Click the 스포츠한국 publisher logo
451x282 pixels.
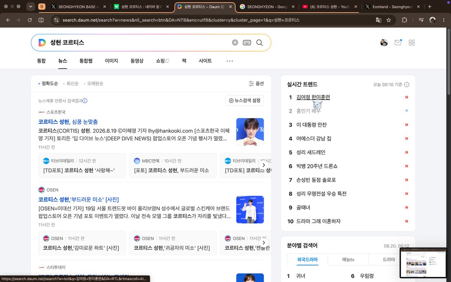(x=41, y=112)
